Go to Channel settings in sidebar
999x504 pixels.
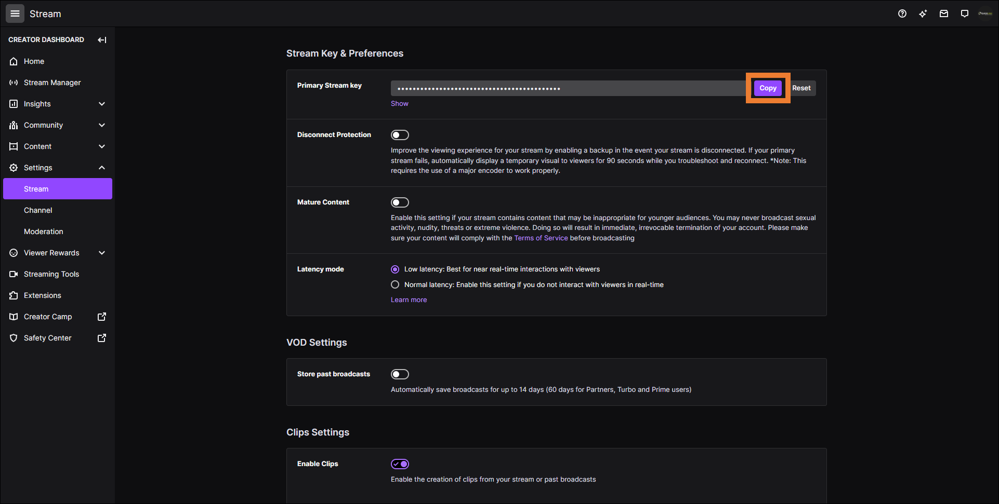(38, 210)
